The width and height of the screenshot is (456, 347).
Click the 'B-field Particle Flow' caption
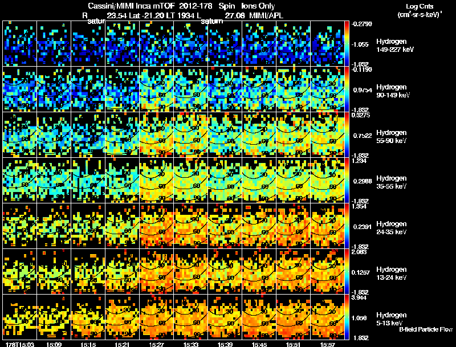coord(426,329)
